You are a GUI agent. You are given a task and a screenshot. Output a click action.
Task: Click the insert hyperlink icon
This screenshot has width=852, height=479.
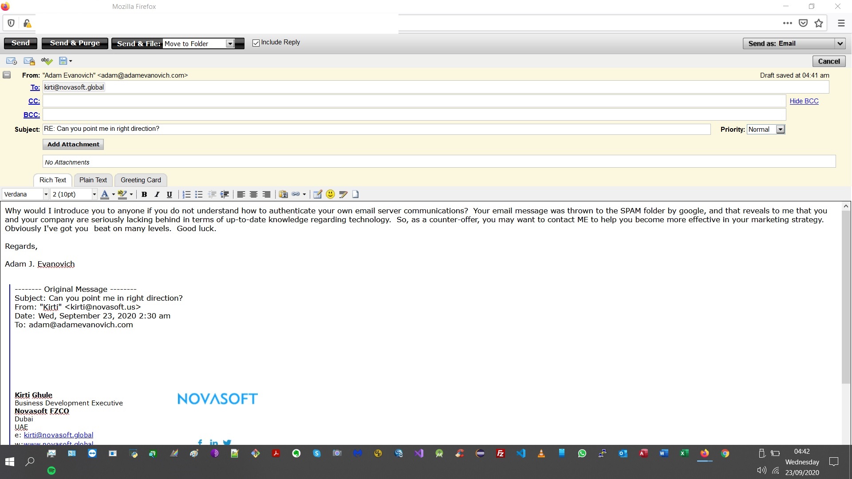pyautogui.click(x=296, y=194)
